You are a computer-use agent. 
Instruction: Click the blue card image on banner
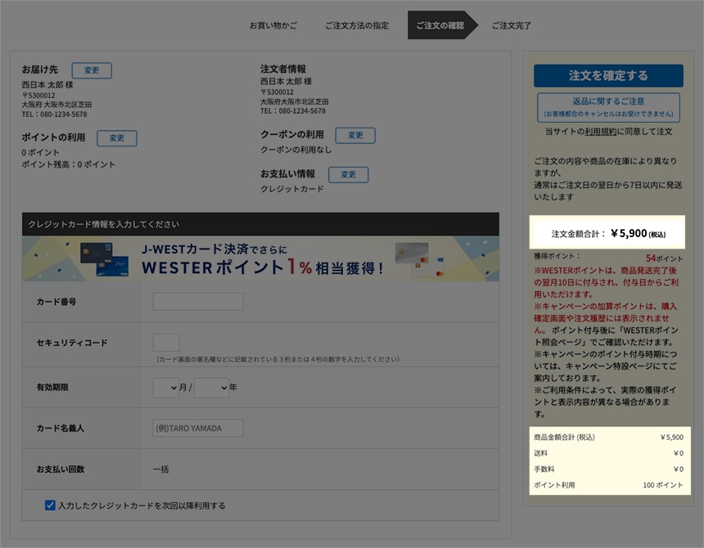coord(105,259)
